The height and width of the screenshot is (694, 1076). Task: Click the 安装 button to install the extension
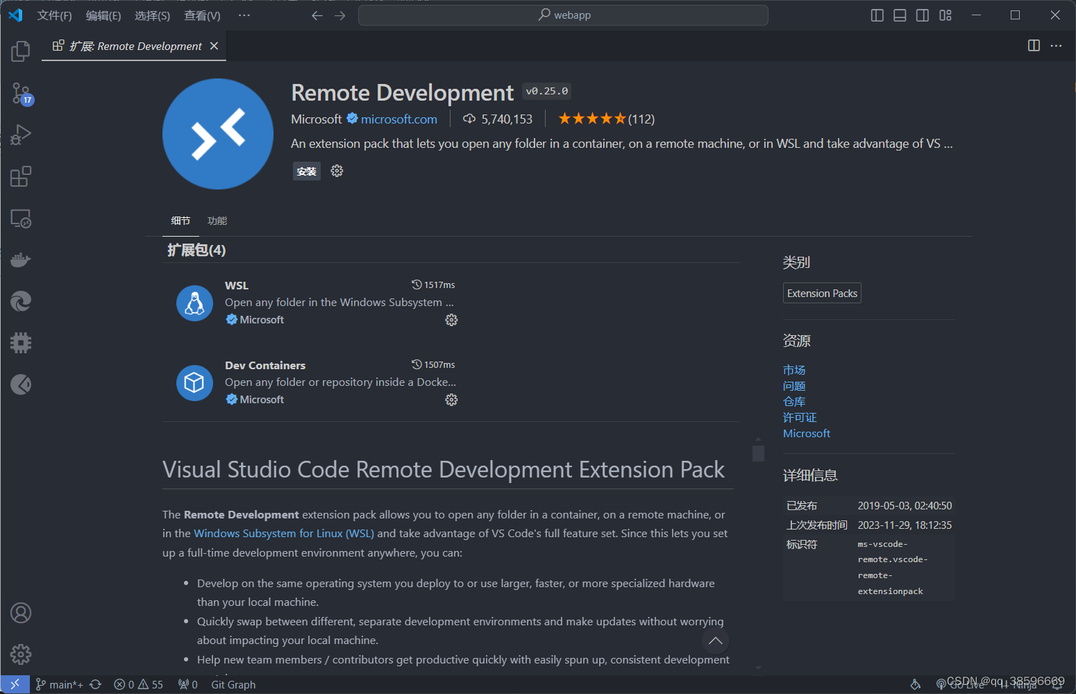click(306, 171)
